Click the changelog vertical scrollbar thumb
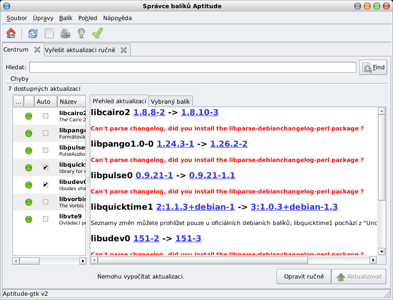393x300 pixels. [382, 158]
